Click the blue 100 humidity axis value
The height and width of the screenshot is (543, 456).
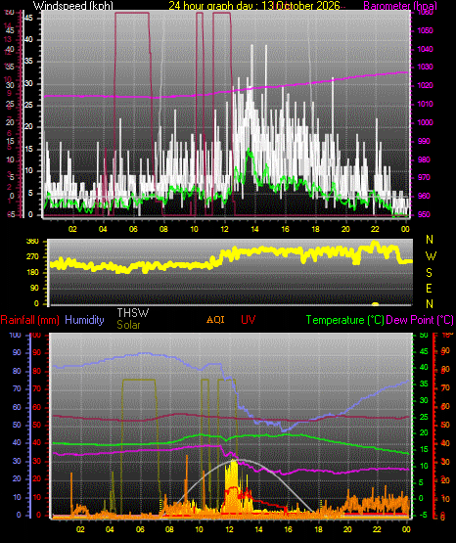click(16, 335)
